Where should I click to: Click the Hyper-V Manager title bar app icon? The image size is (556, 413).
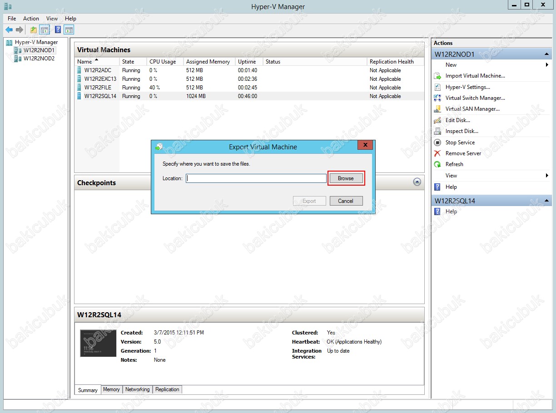7,6
